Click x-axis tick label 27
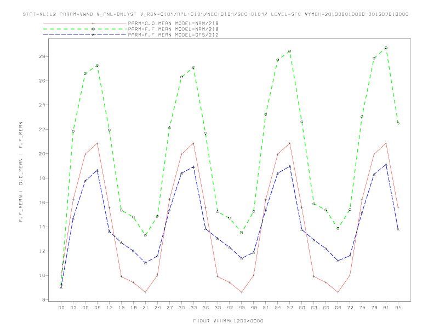 click(x=169, y=308)
